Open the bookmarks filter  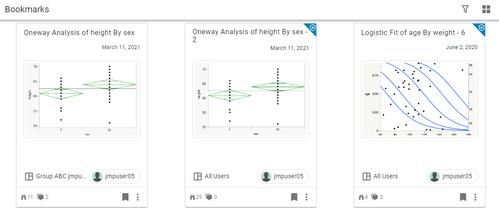465,9
